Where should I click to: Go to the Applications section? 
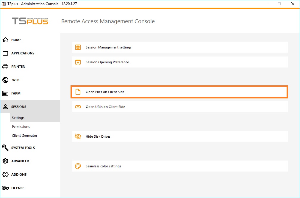tap(23, 53)
